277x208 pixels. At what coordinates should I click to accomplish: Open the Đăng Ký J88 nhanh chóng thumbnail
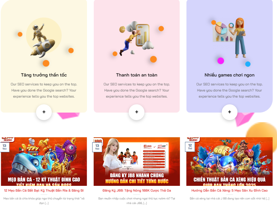click(137, 162)
